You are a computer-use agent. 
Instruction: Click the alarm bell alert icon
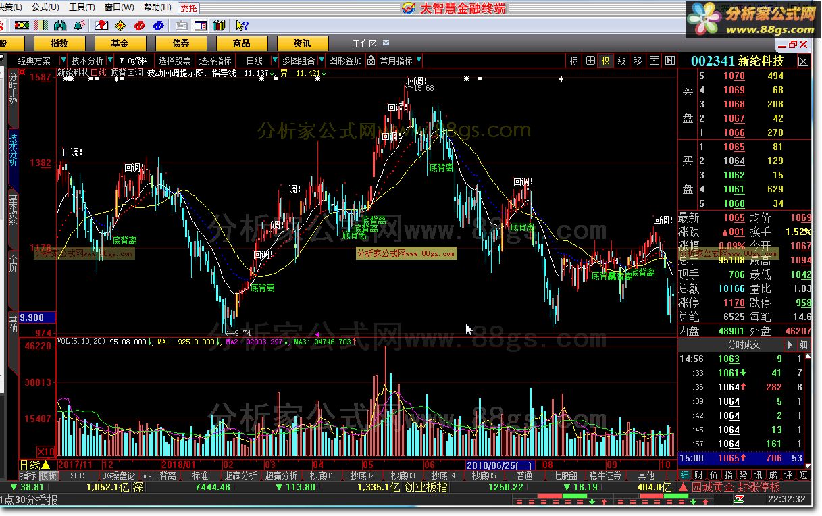[x=80, y=26]
